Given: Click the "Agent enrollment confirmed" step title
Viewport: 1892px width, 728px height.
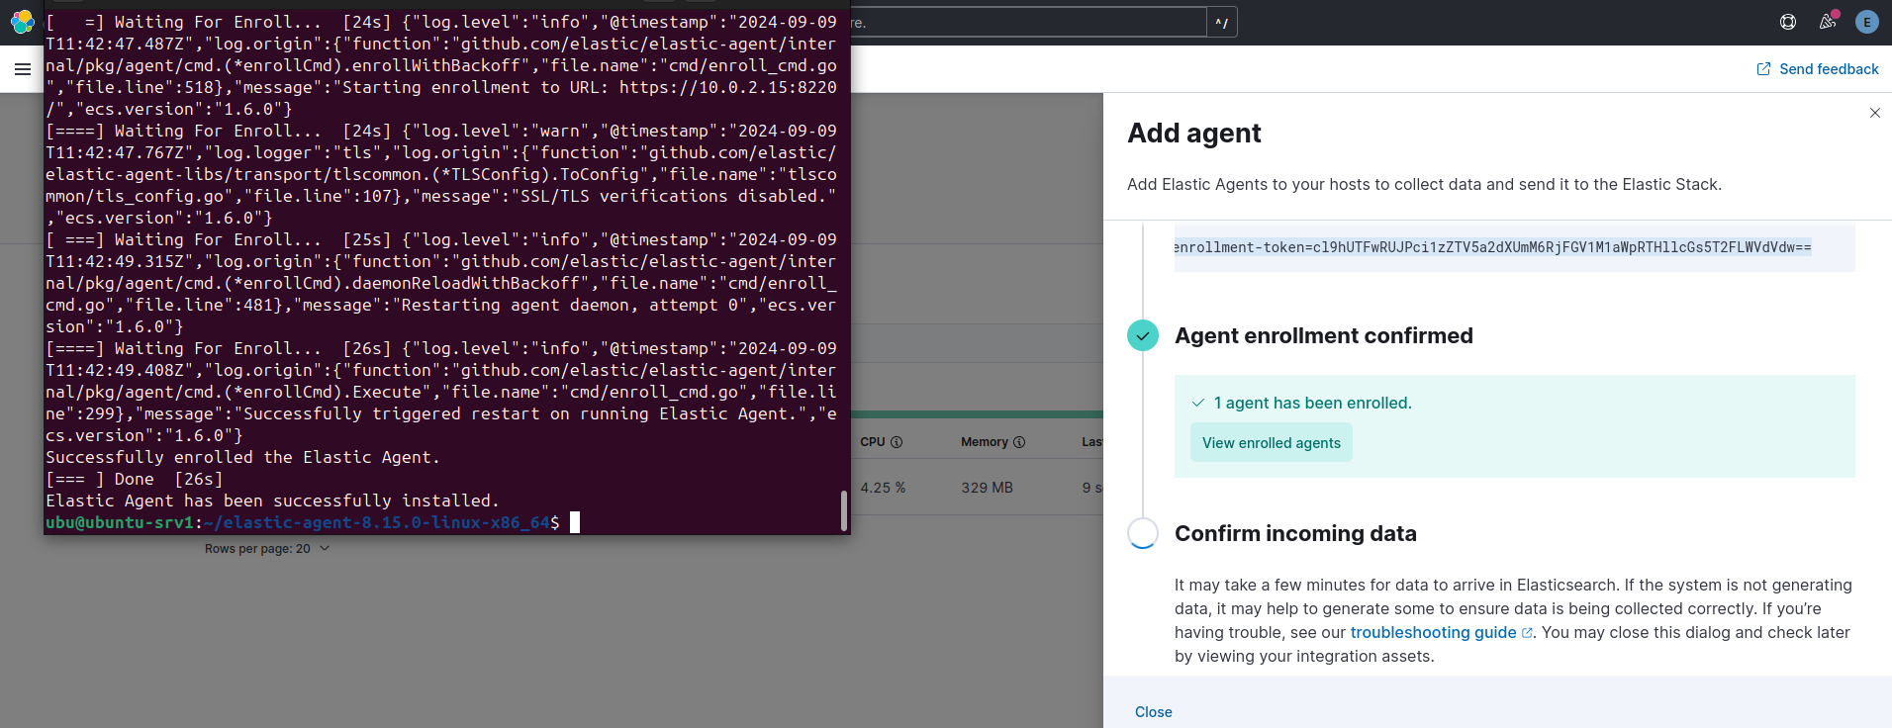Looking at the screenshot, I should (x=1324, y=335).
